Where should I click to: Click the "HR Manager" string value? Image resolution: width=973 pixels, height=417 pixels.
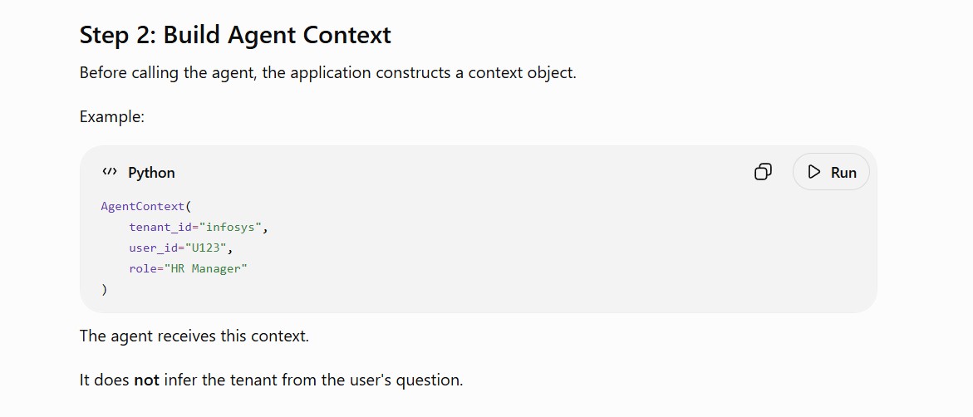click(205, 268)
